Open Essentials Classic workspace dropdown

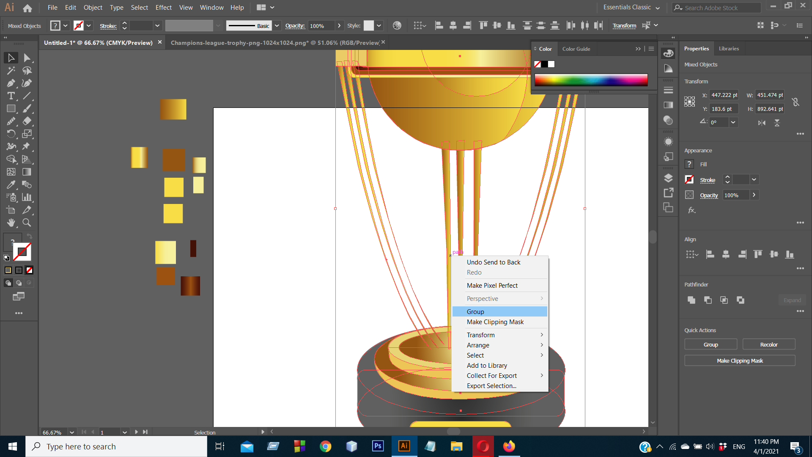tap(631, 7)
